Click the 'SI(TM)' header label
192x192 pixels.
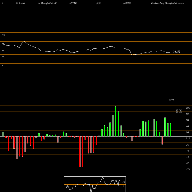[x=73, y=3]
